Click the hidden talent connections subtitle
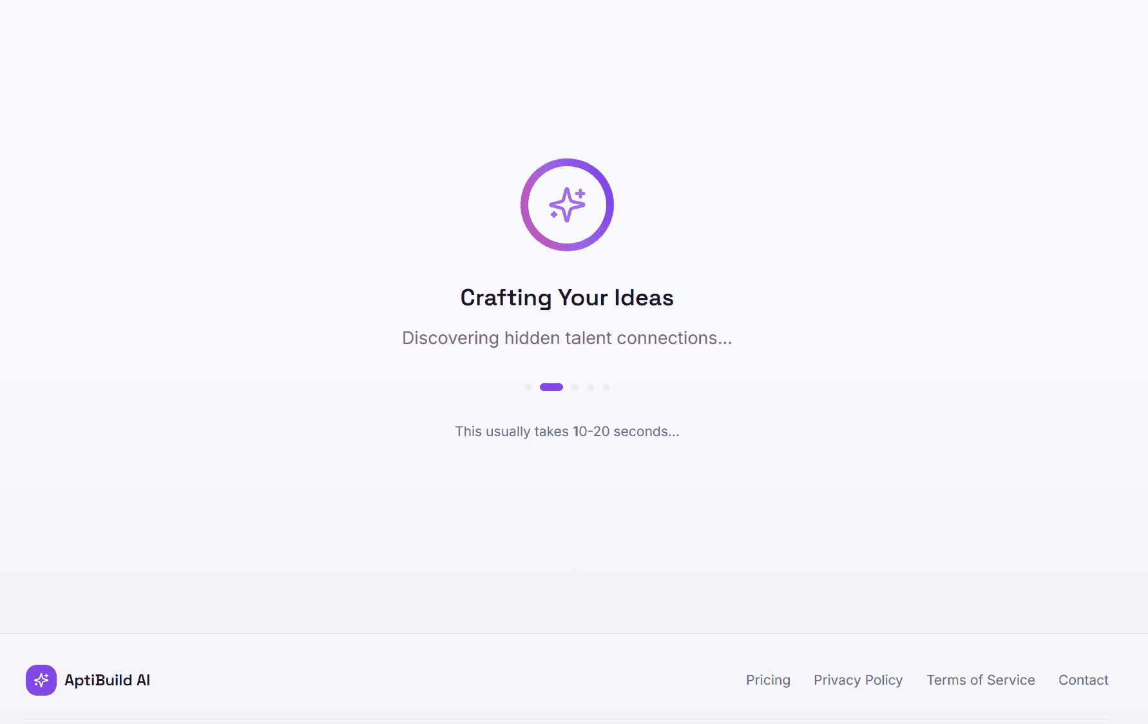 567,338
